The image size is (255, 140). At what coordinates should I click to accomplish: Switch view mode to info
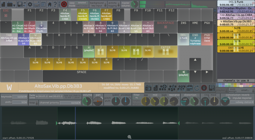pos(78,6)
